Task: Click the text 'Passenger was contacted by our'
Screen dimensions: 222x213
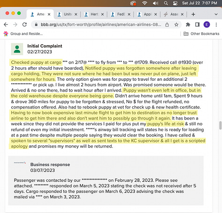Action: pos(47,180)
